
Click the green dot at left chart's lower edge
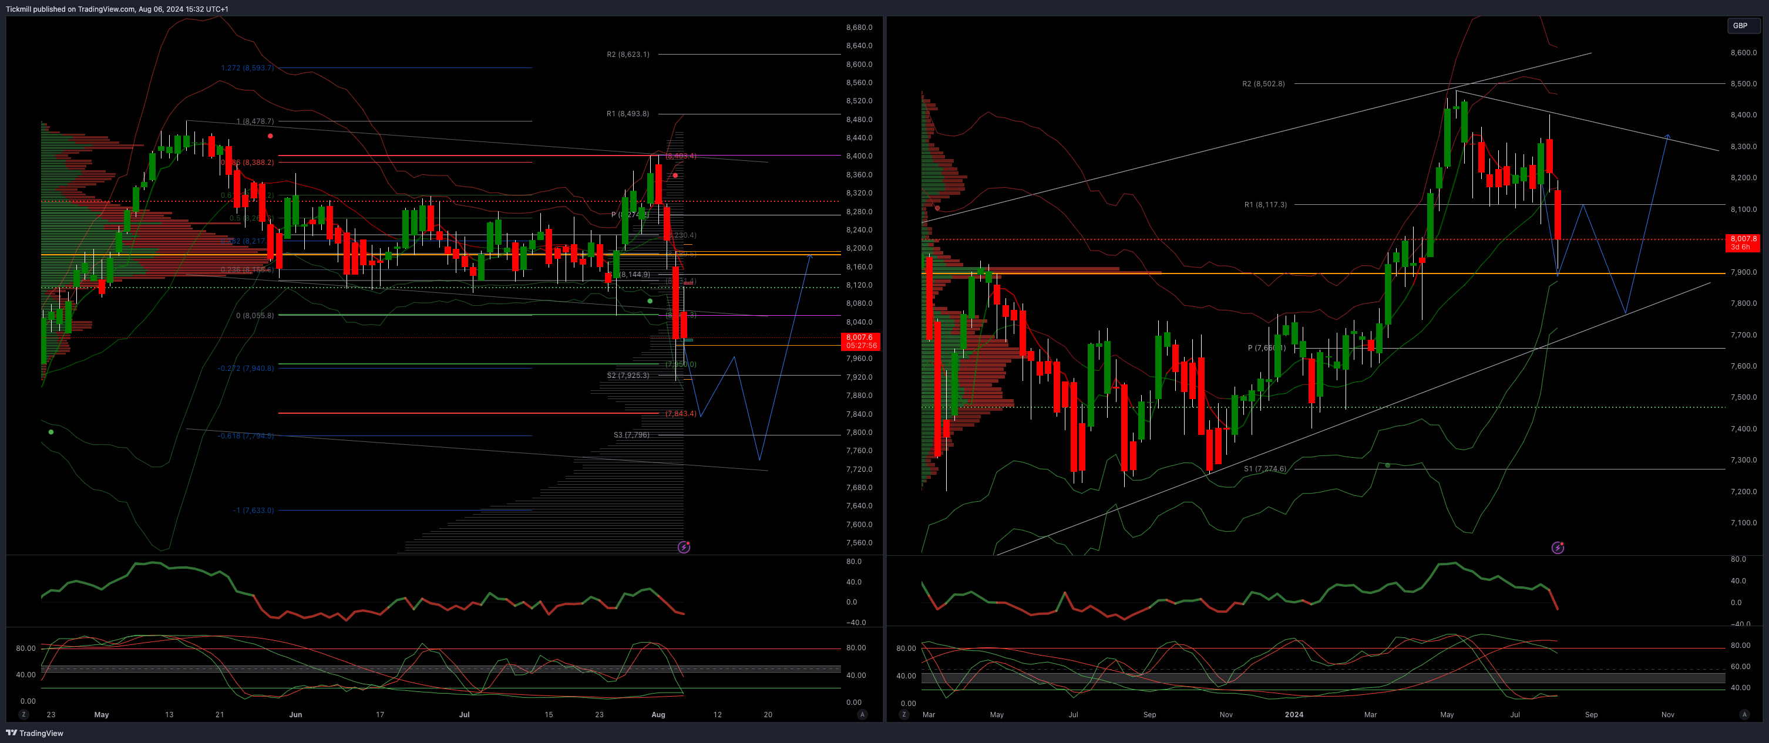pos(51,431)
